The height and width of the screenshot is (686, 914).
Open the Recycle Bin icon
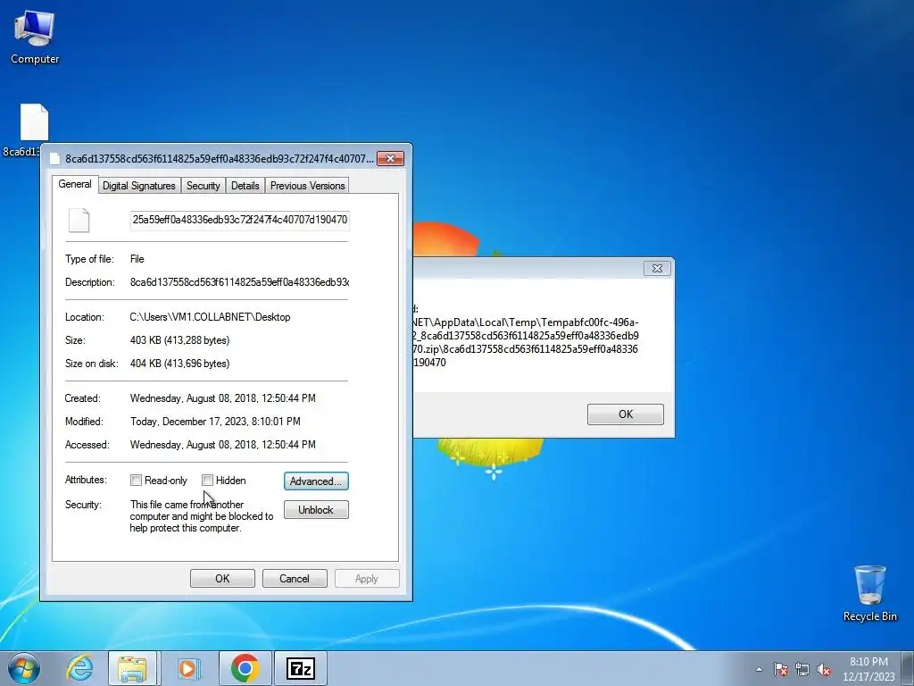pos(869,593)
